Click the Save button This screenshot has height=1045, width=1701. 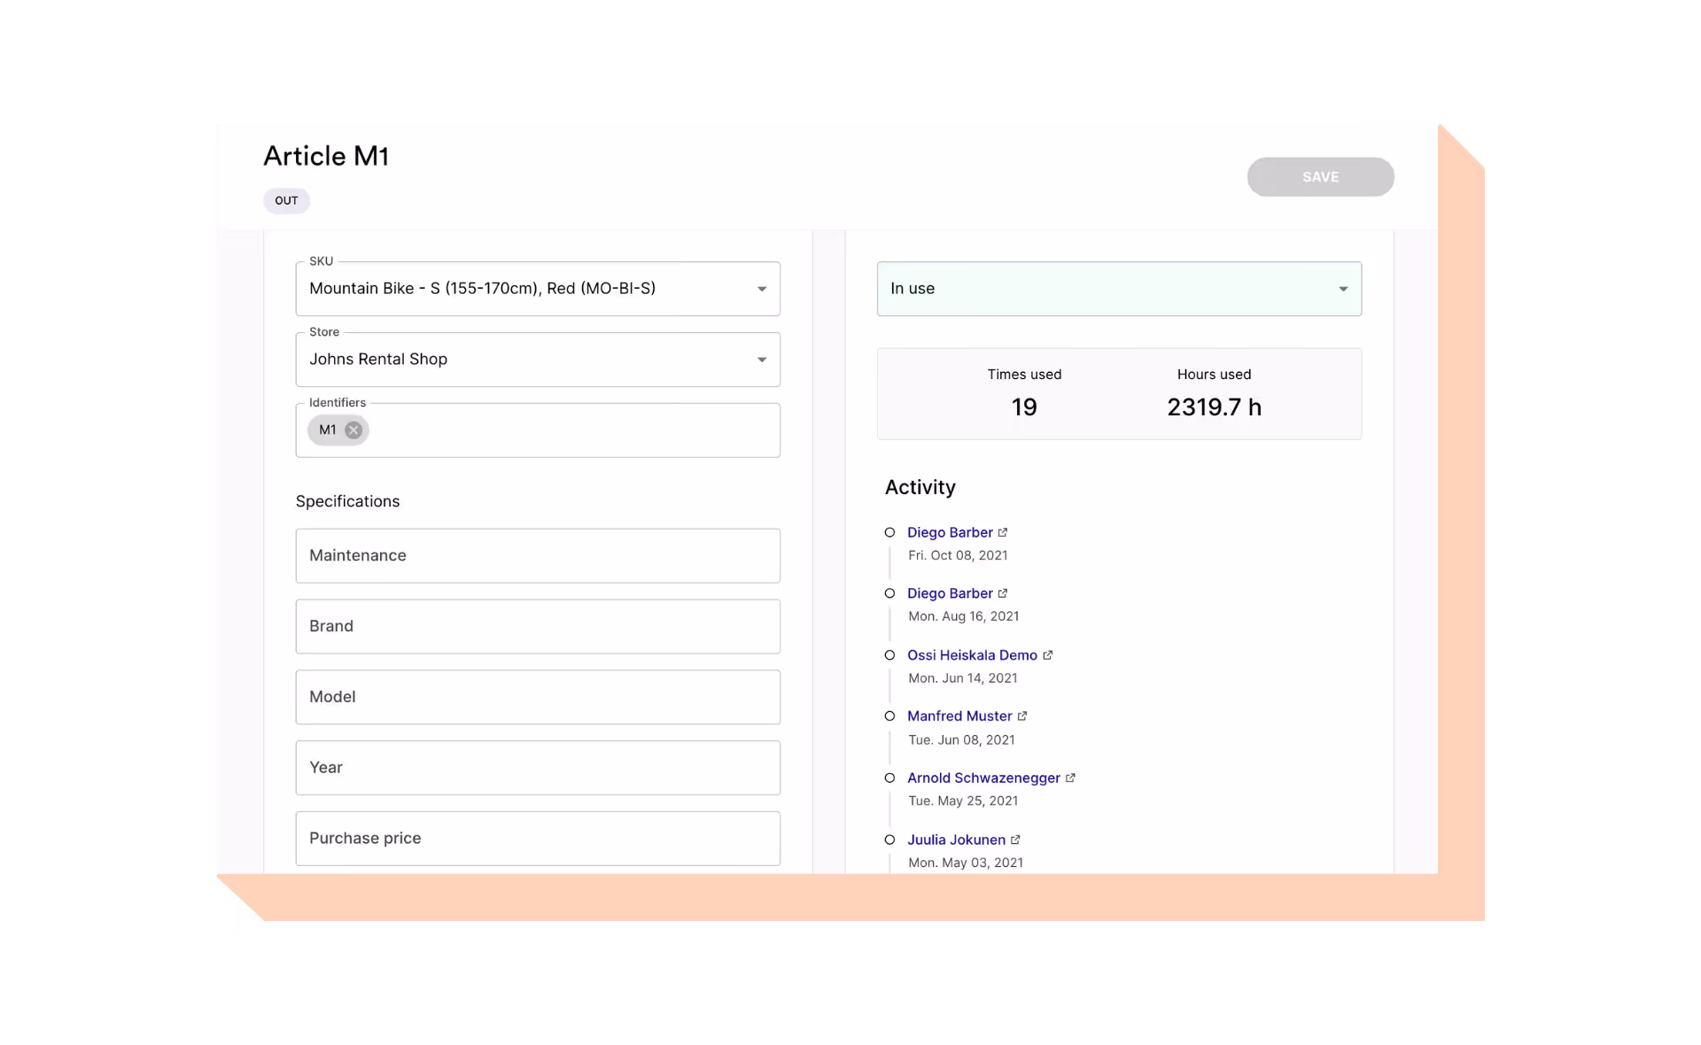coord(1319,177)
